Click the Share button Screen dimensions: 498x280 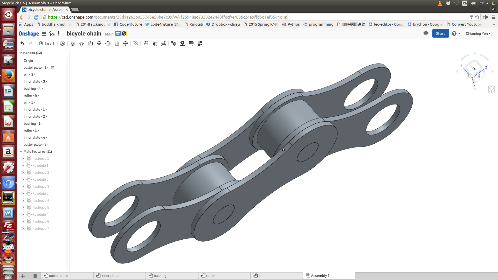440,33
